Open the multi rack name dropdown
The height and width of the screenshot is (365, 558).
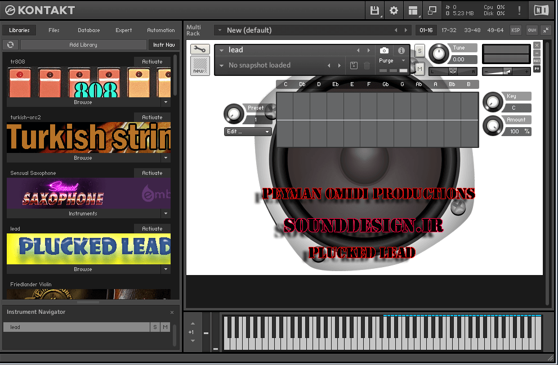(220, 30)
